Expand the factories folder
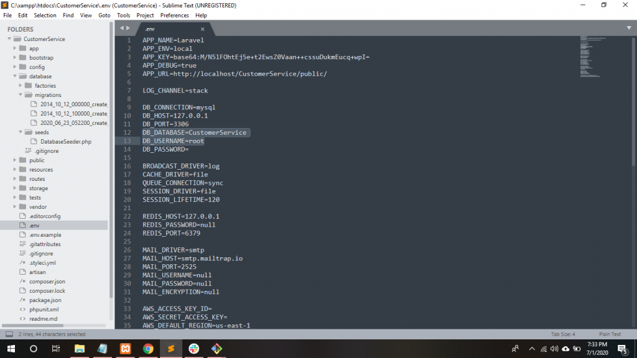Screen dimensions: 637x358 [x=21, y=86]
